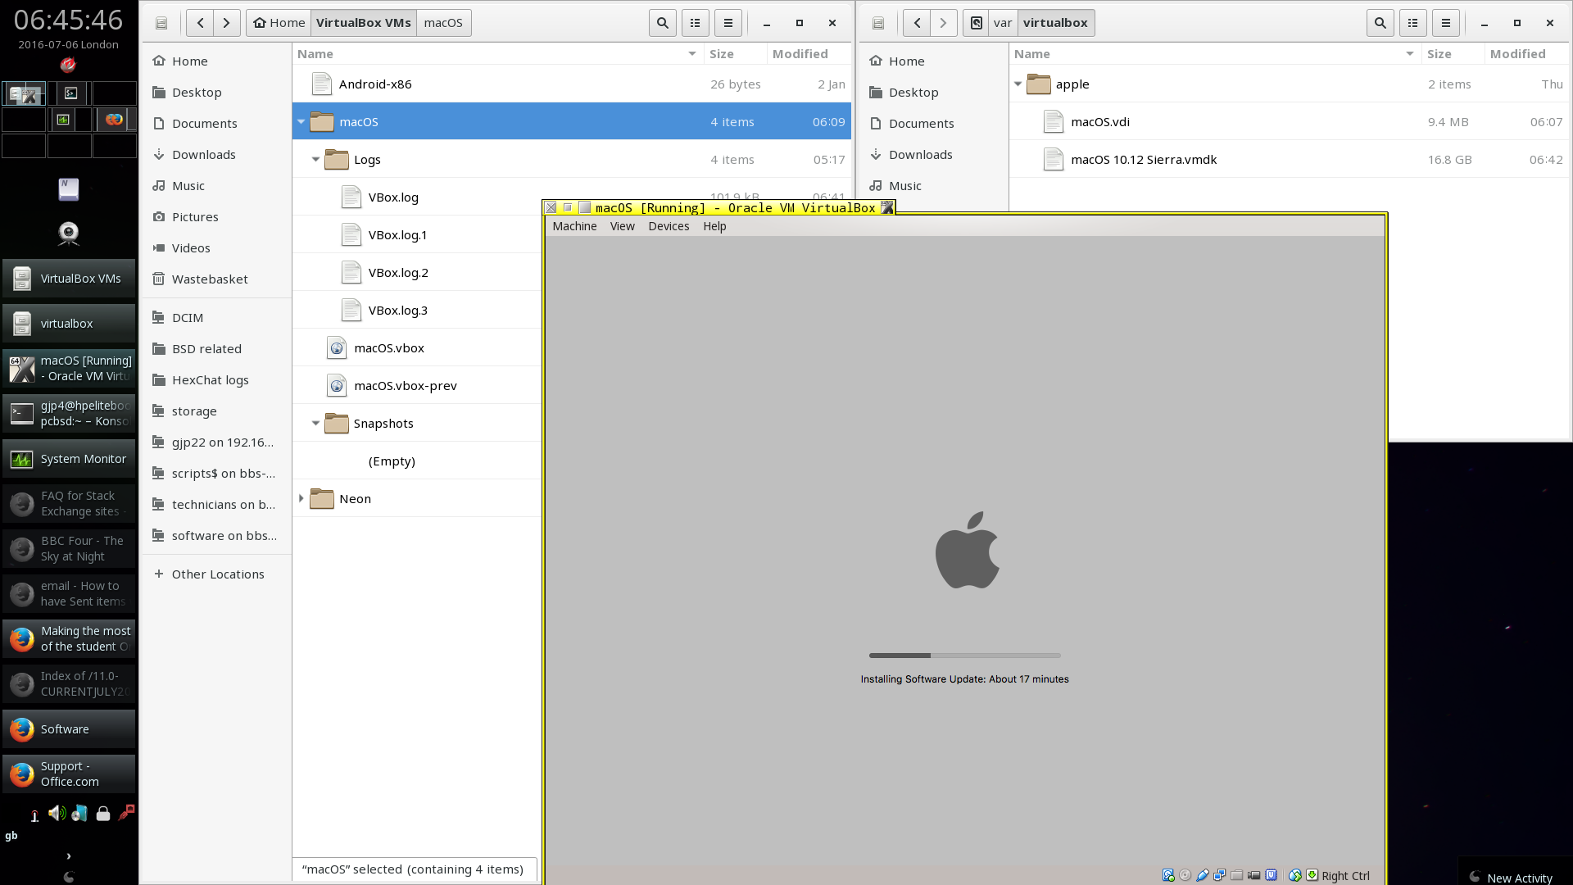This screenshot has height=885, width=1573.
Task: Collapse the Logs folder
Action: 315,160
